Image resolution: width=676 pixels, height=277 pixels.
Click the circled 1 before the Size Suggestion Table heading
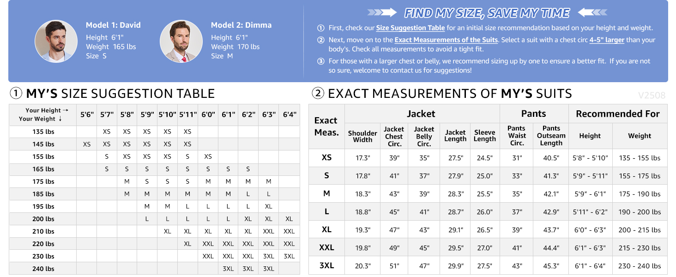tap(16, 94)
